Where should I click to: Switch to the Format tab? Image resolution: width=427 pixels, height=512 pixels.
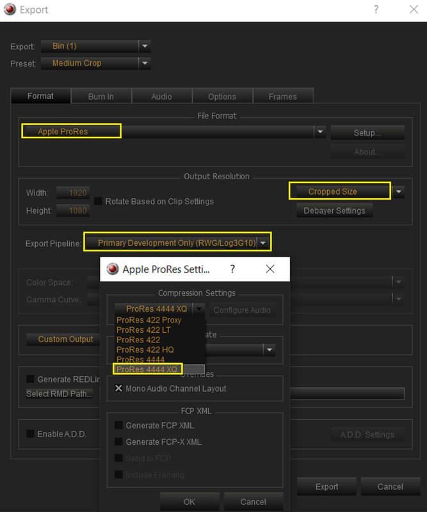[x=41, y=96]
